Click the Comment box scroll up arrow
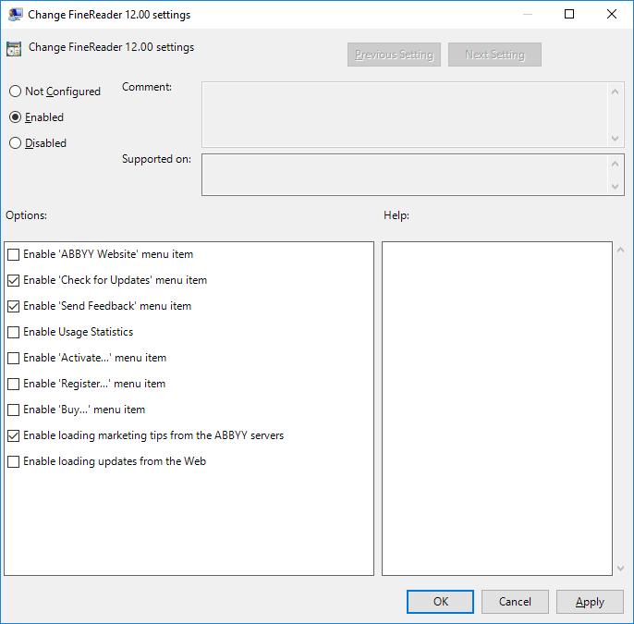Viewport: 634px width, 624px height. coord(615,92)
